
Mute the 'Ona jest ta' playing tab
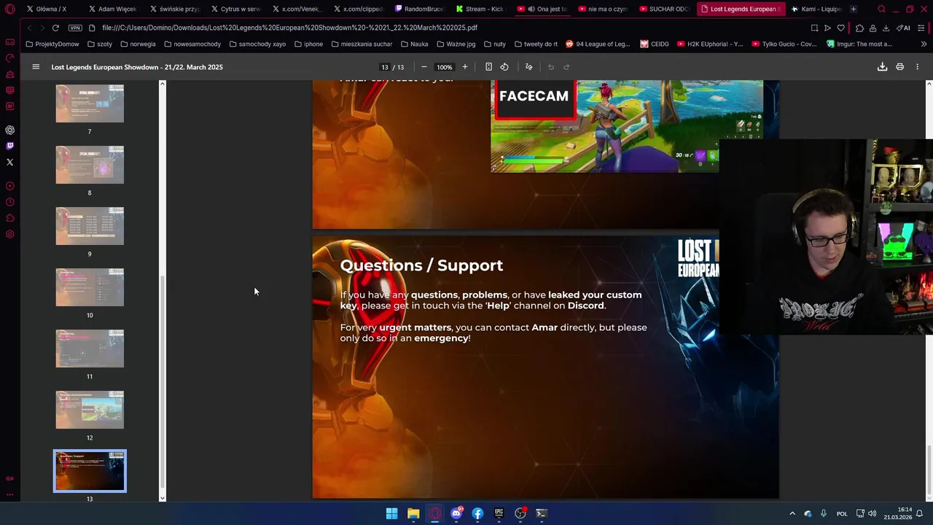[531, 9]
